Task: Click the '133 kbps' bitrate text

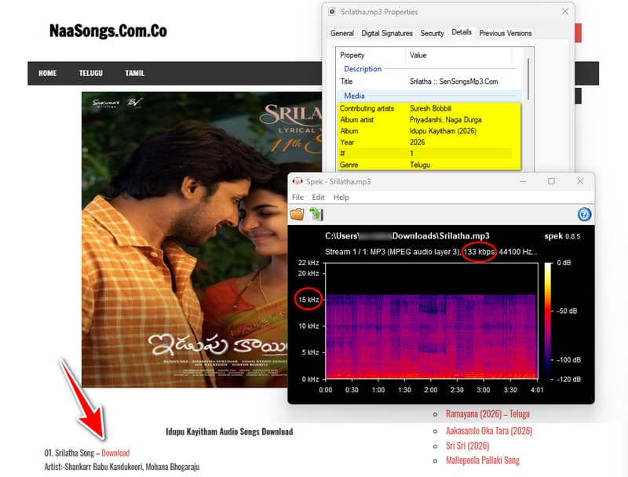Action: (479, 252)
